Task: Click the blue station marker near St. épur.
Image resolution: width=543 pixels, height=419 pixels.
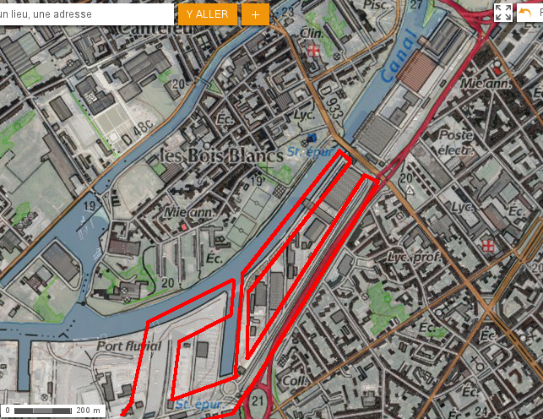Action: coord(311,138)
